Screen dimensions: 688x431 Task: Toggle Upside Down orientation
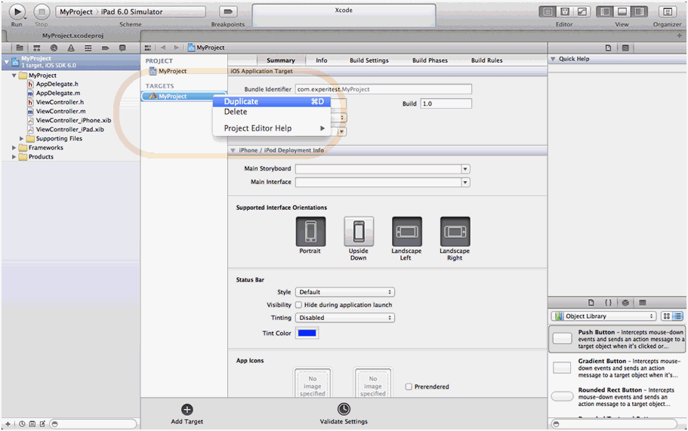tap(359, 232)
